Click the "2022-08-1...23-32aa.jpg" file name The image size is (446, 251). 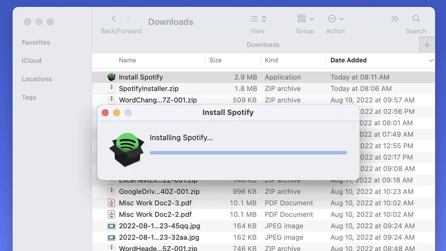click(159, 237)
